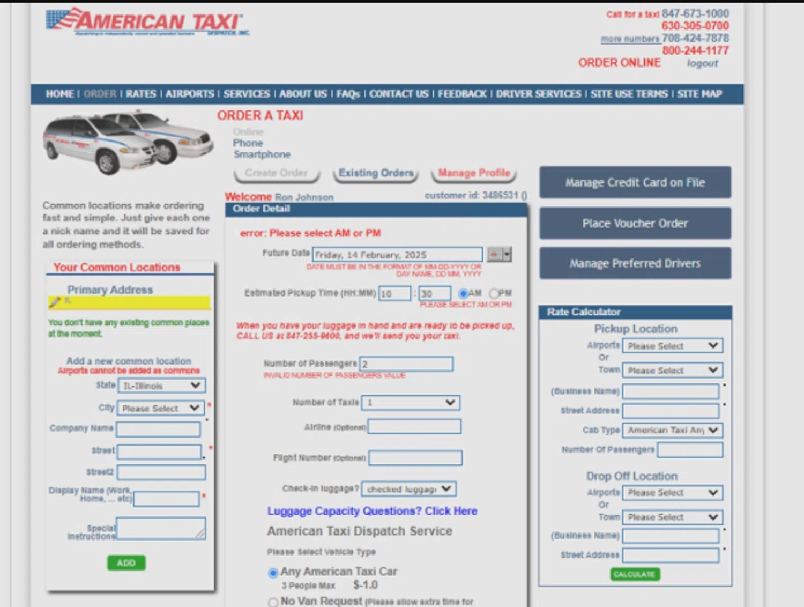The height and width of the screenshot is (607, 804).
Task: Click the green CALCULATE button
Action: (635, 574)
